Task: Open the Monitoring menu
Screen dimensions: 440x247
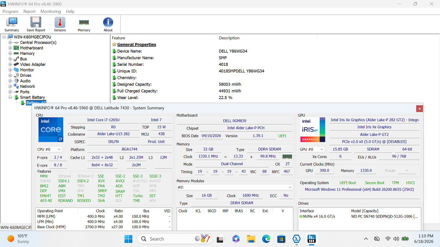Action: tap(51, 12)
